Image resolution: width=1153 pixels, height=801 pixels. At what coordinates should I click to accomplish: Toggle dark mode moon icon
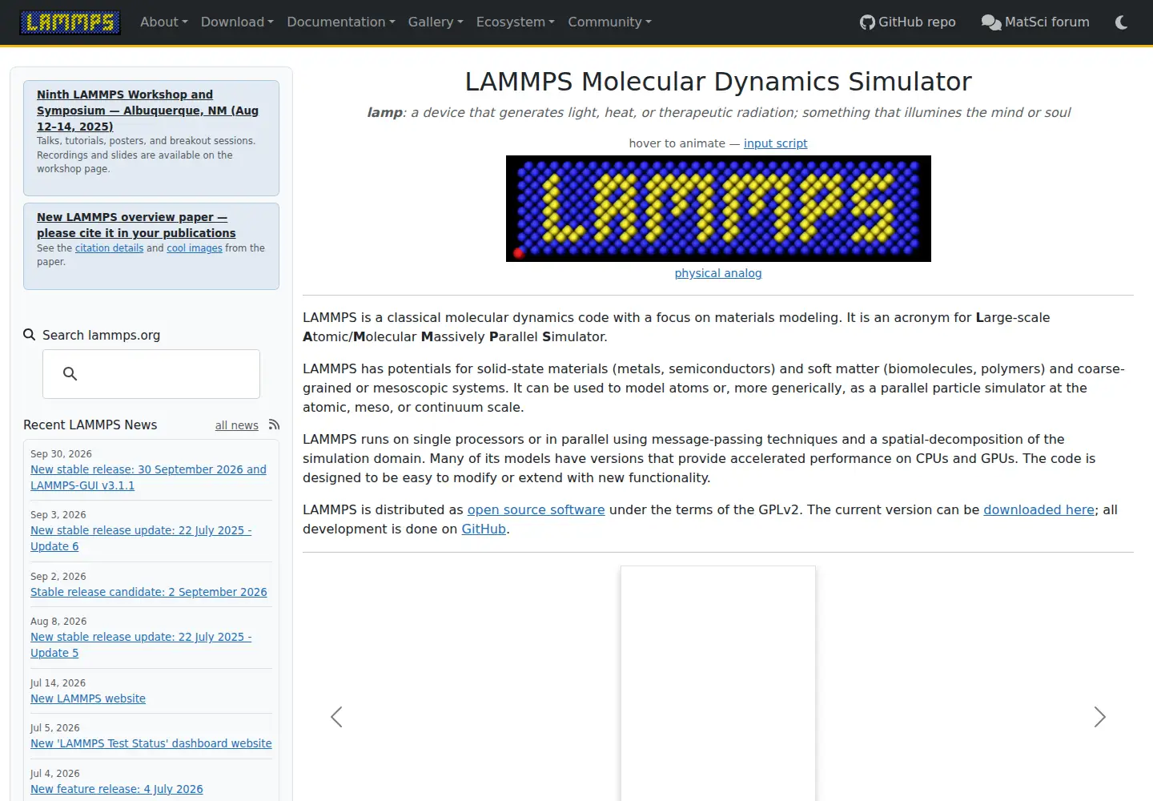1121,22
